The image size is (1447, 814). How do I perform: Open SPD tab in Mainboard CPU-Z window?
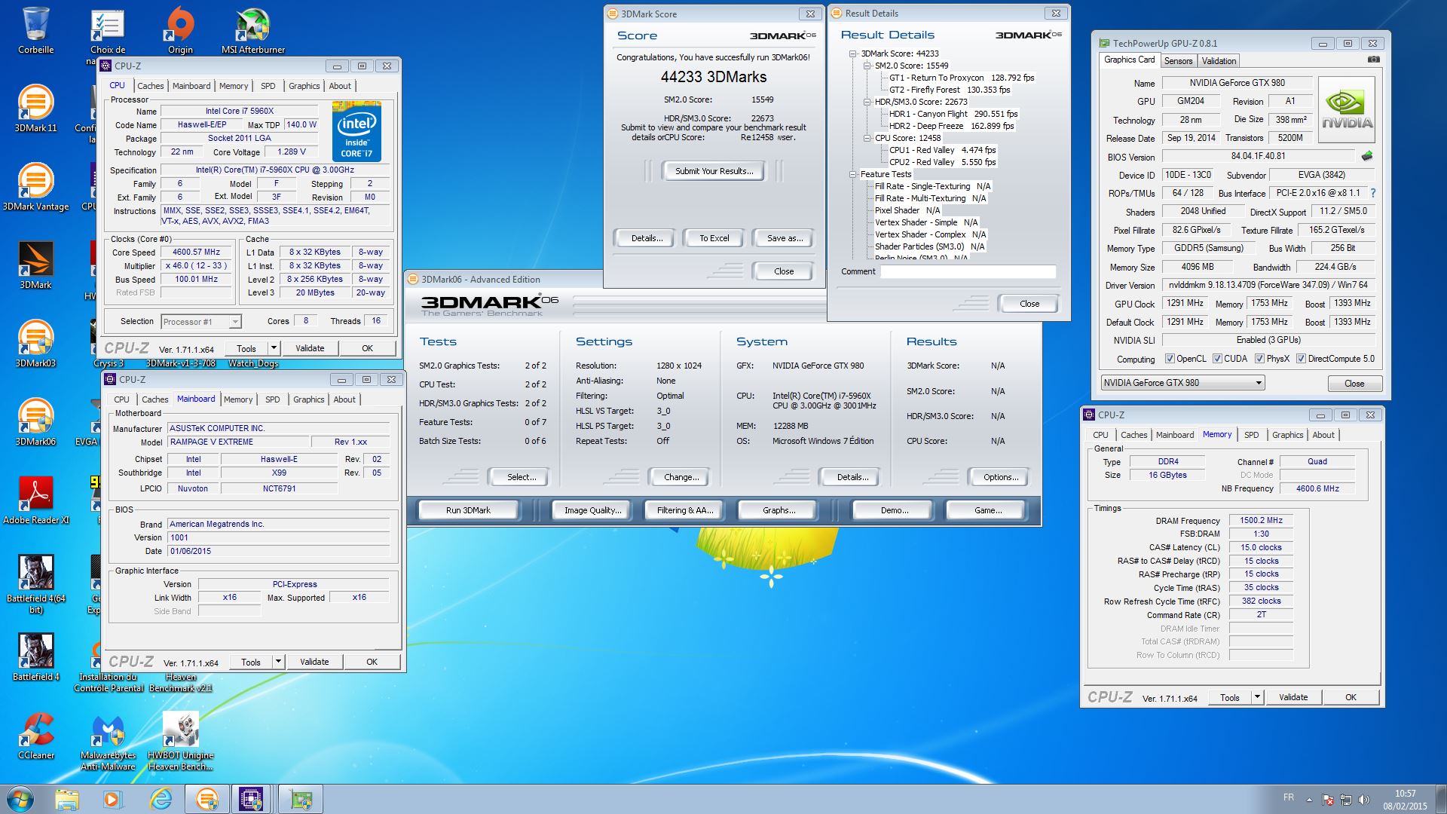point(273,399)
